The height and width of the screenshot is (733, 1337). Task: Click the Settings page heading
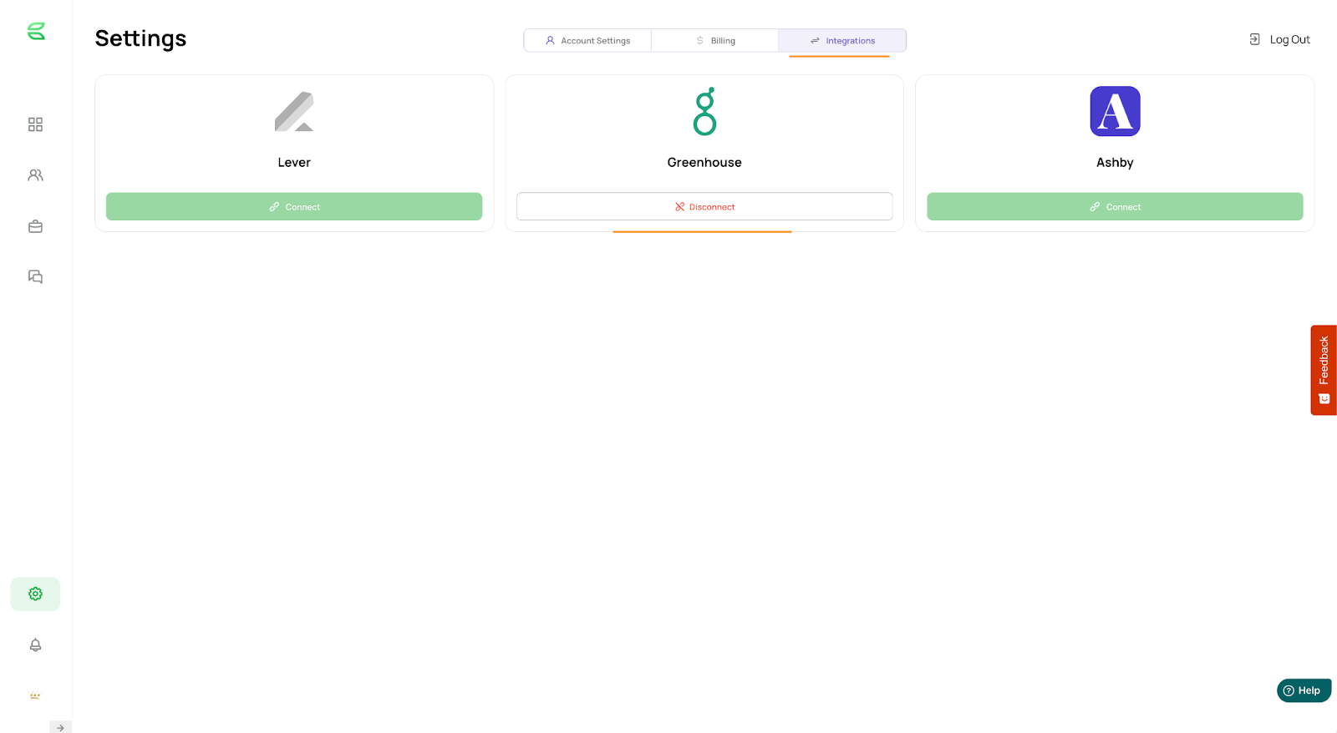click(140, 38)
